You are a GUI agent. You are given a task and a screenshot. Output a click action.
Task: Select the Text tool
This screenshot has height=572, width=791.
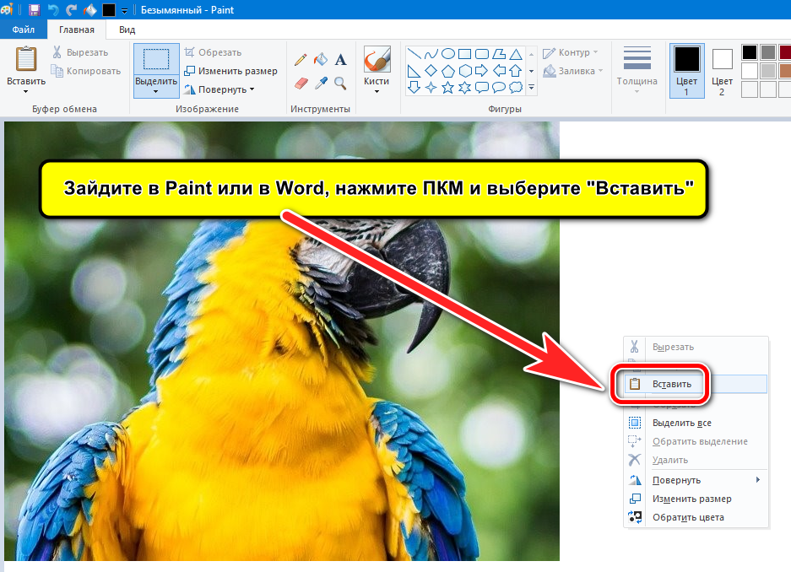[341, 60]
